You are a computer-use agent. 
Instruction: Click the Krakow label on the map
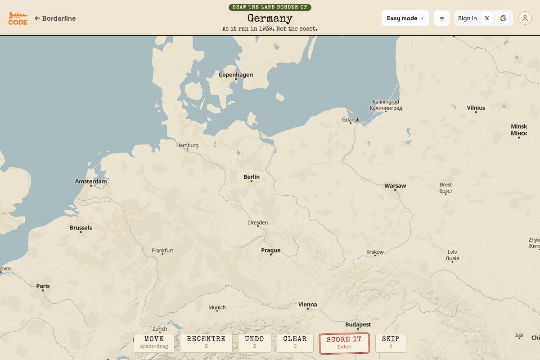point(375,252)
